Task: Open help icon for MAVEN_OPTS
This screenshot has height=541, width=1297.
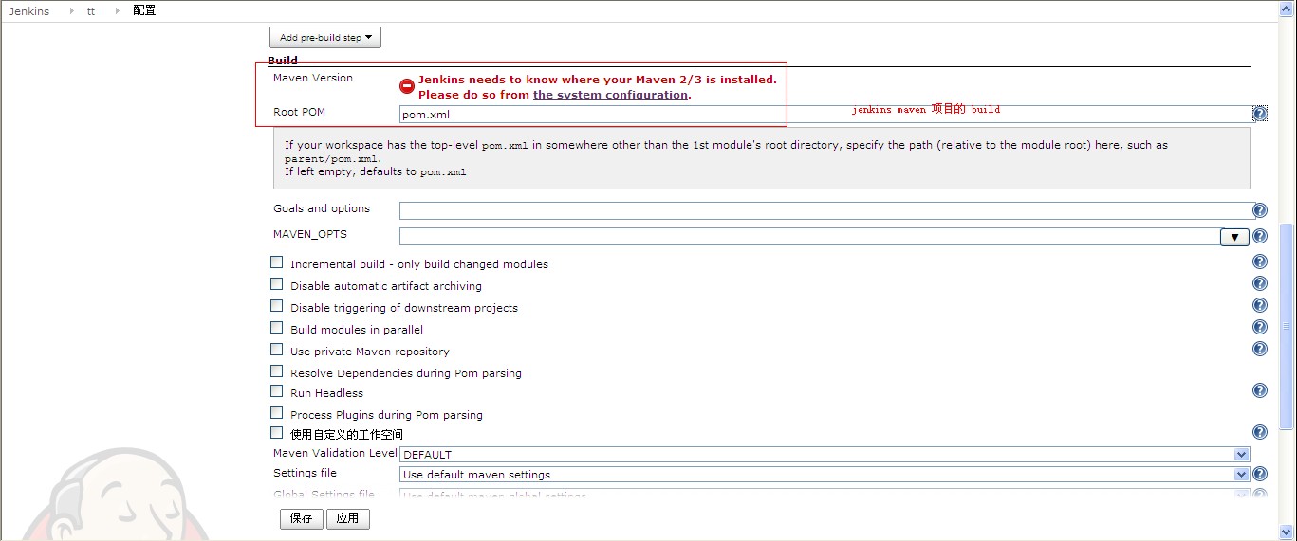Action: coord(1260,237)
